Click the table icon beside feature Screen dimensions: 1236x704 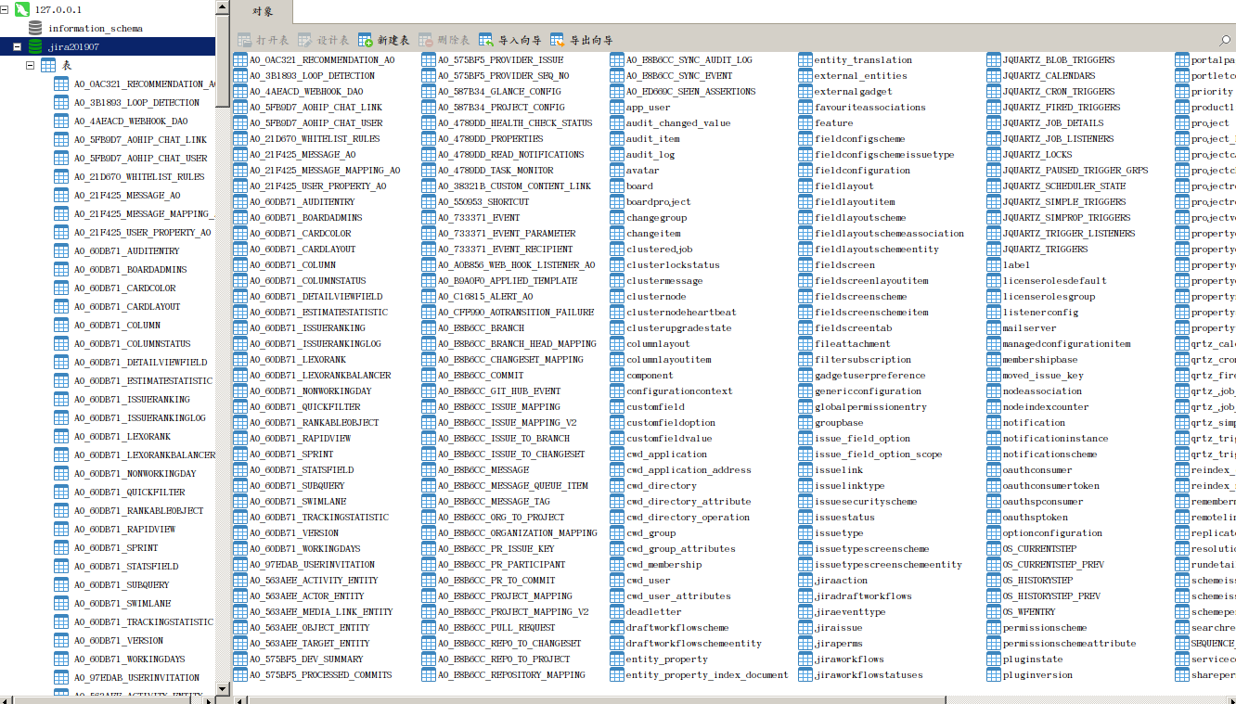[805, 123]
